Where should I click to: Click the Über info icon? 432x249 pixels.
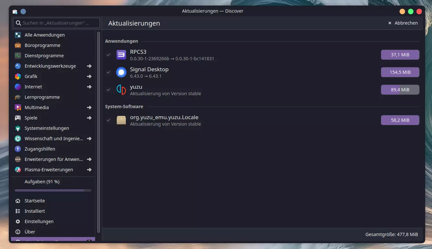(x=18, y=232)
